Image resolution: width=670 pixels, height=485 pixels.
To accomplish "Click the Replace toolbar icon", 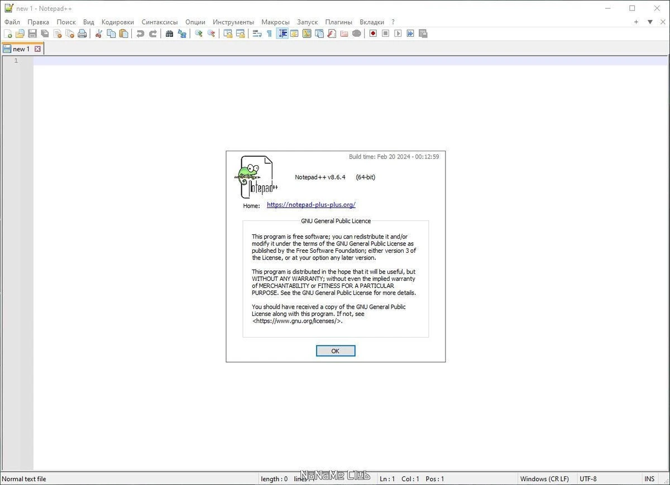I will pyautogui.click(x=181, y=33).
